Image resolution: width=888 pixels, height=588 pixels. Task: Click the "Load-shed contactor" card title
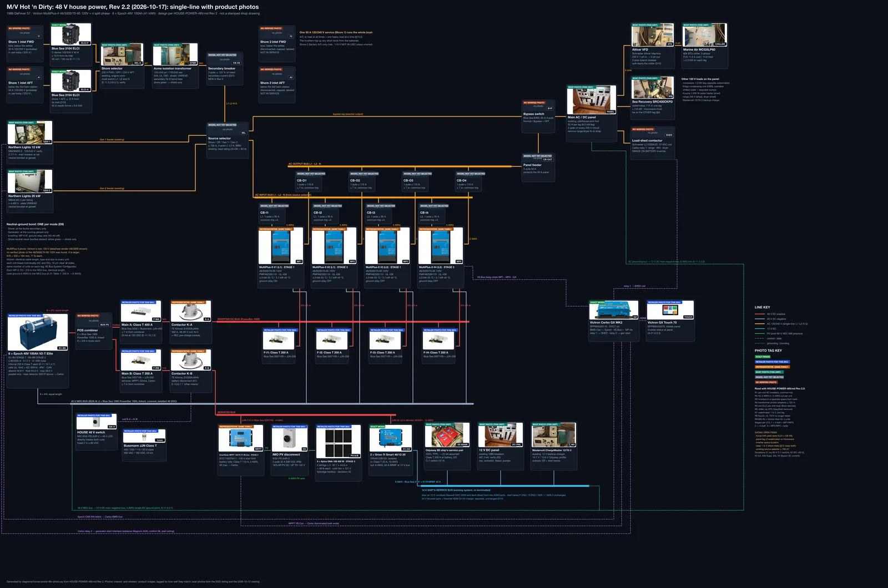tap(647, 140)
